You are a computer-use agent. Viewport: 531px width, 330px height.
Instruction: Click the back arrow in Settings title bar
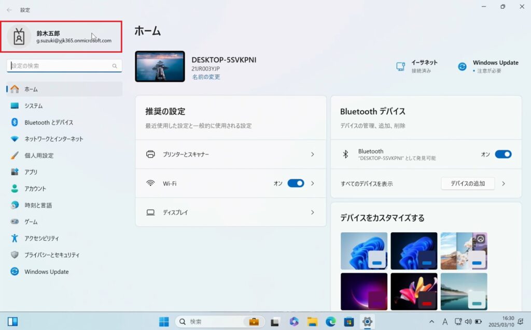[9, 10]
